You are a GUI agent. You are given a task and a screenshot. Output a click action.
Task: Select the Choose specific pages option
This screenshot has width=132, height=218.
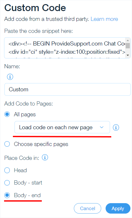7,144
